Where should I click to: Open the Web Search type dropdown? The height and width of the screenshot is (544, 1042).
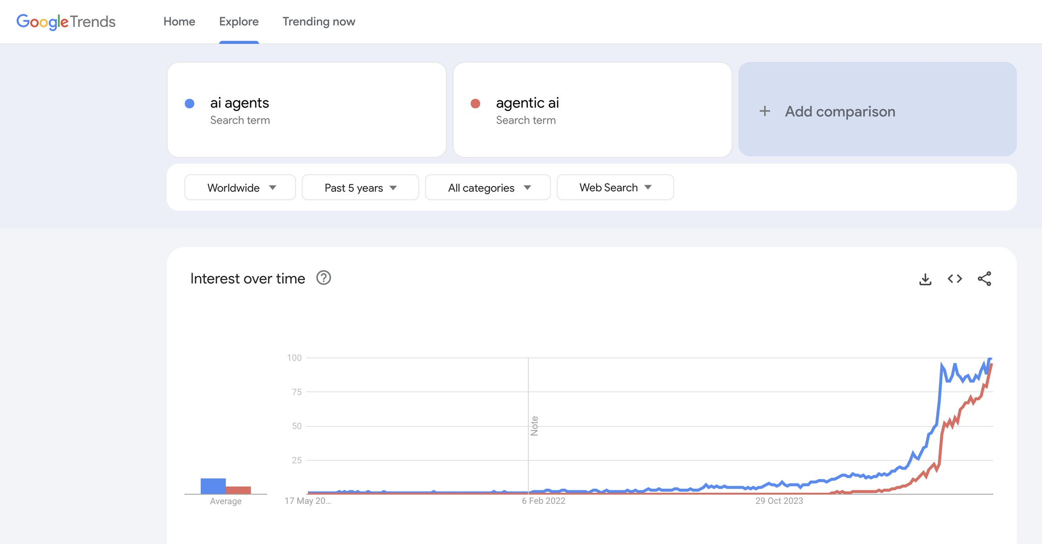[x=615, y=188]
